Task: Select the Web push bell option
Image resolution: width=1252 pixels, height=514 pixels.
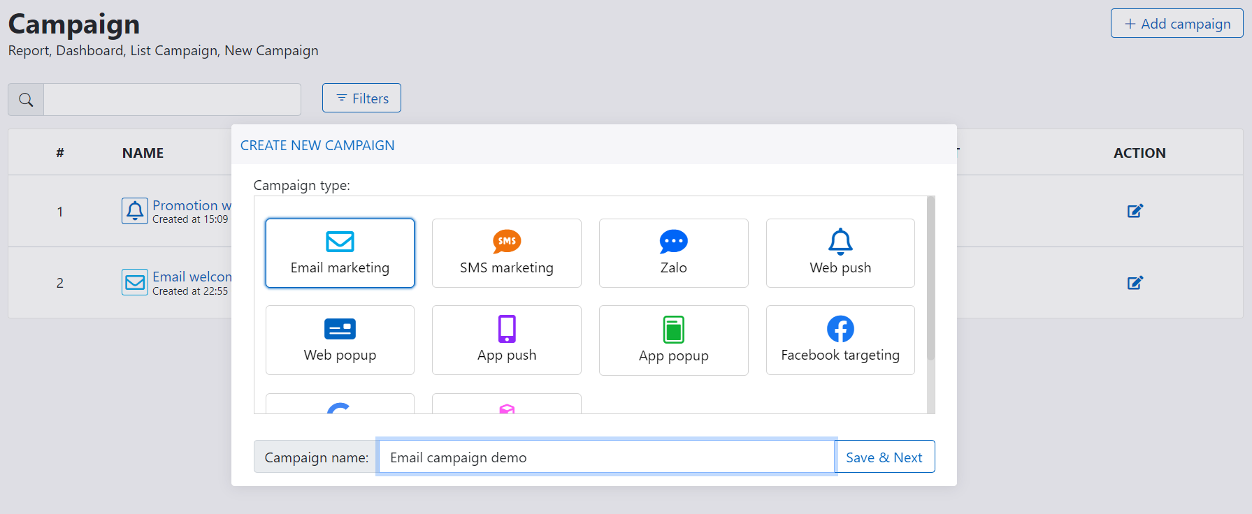Action: (840, 253)
